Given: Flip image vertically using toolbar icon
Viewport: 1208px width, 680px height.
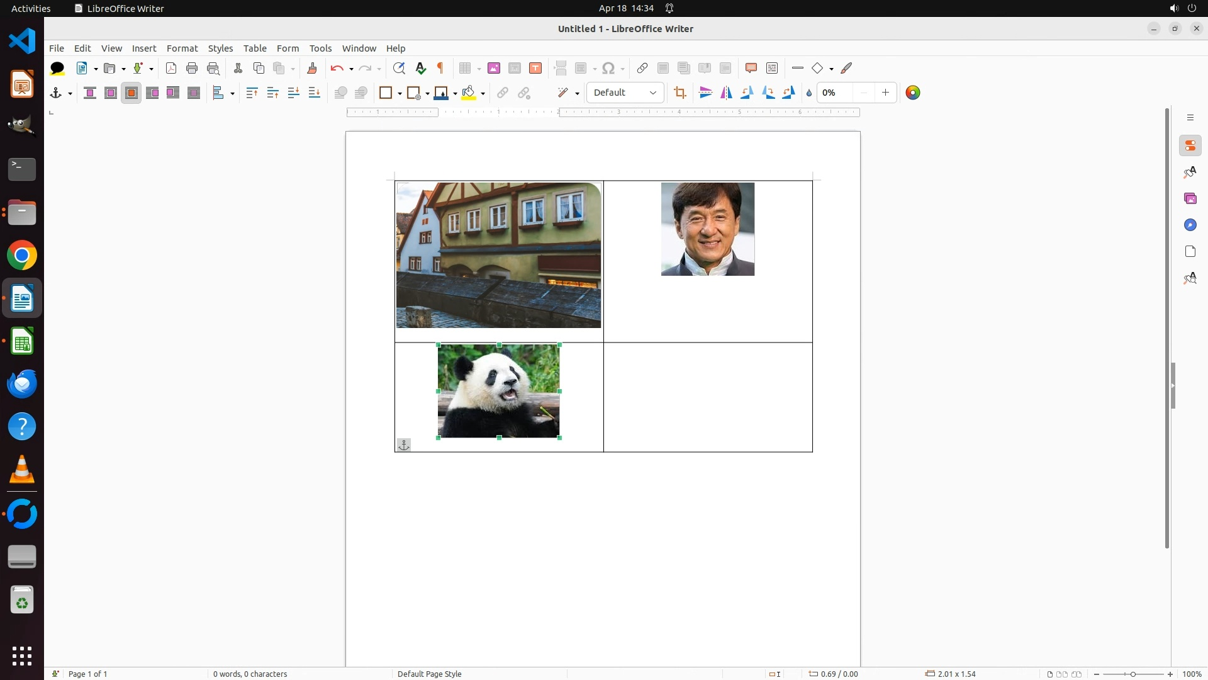Looking at the screenshot, I should pos(706,93).
